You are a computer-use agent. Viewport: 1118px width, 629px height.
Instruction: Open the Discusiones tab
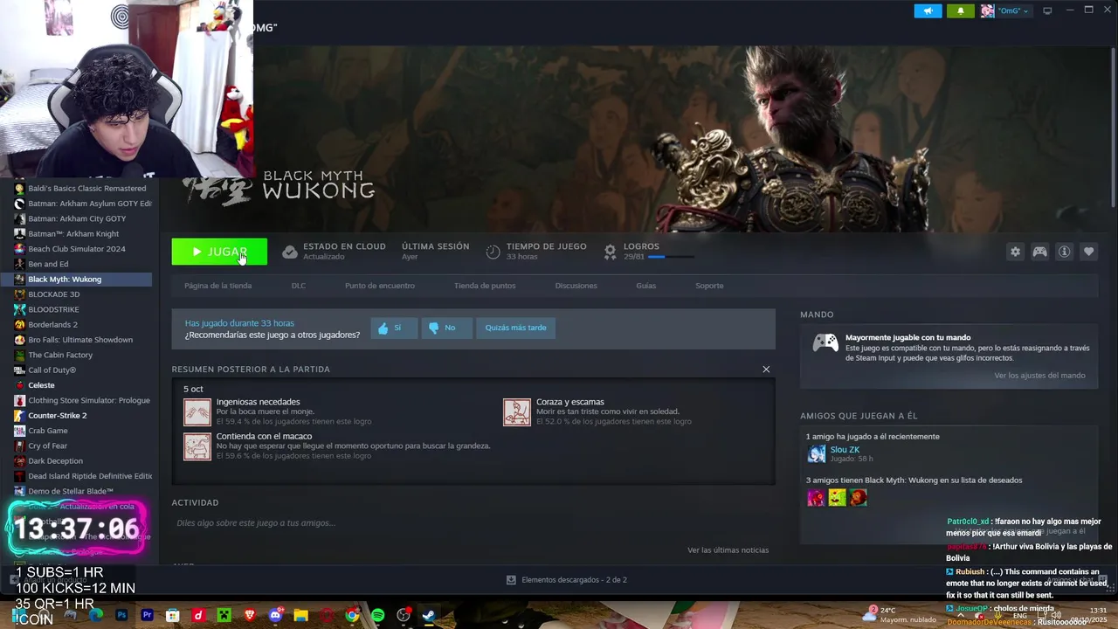coord(576,286)
